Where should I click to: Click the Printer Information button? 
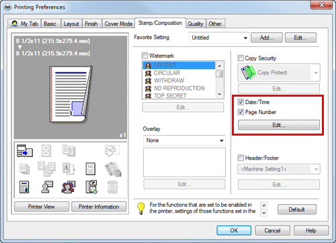pyautogui.click(x=99, y=207)
